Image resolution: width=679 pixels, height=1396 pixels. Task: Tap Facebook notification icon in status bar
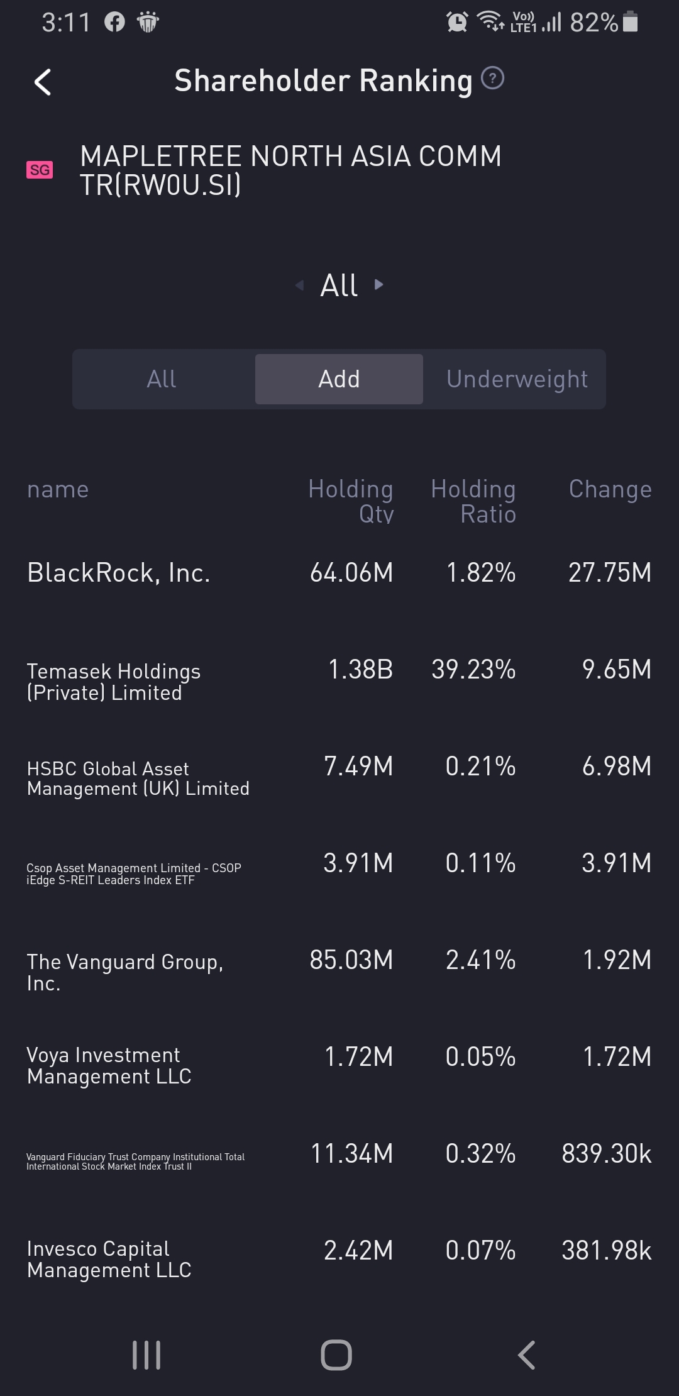[114, 22]
